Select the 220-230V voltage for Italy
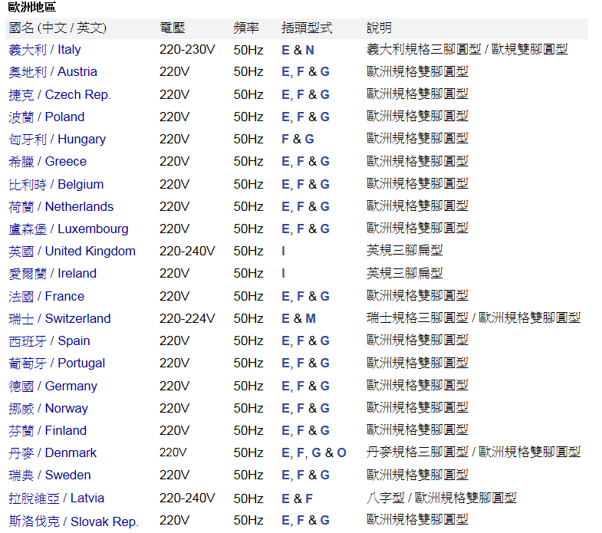Viewport: 602px width, 533px height. [x=187, y=50]
